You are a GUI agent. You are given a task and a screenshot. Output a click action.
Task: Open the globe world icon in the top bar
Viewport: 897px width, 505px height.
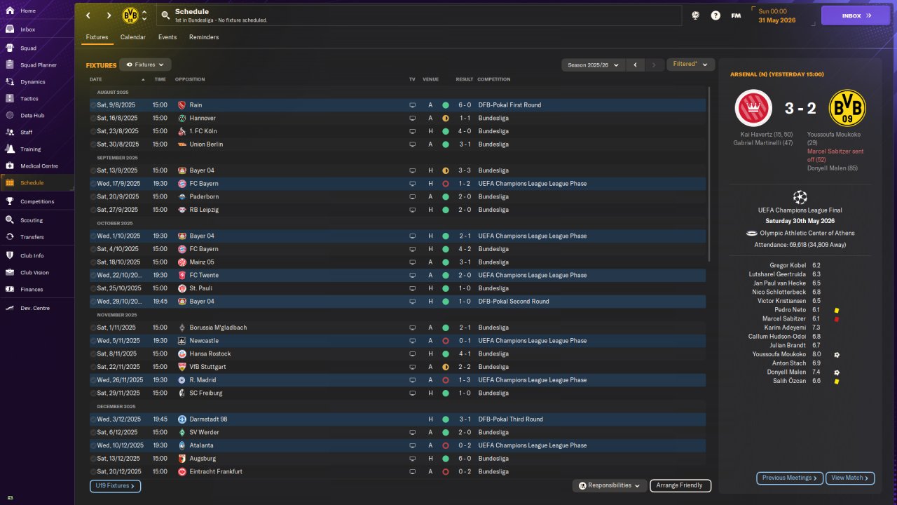point(696,15)
